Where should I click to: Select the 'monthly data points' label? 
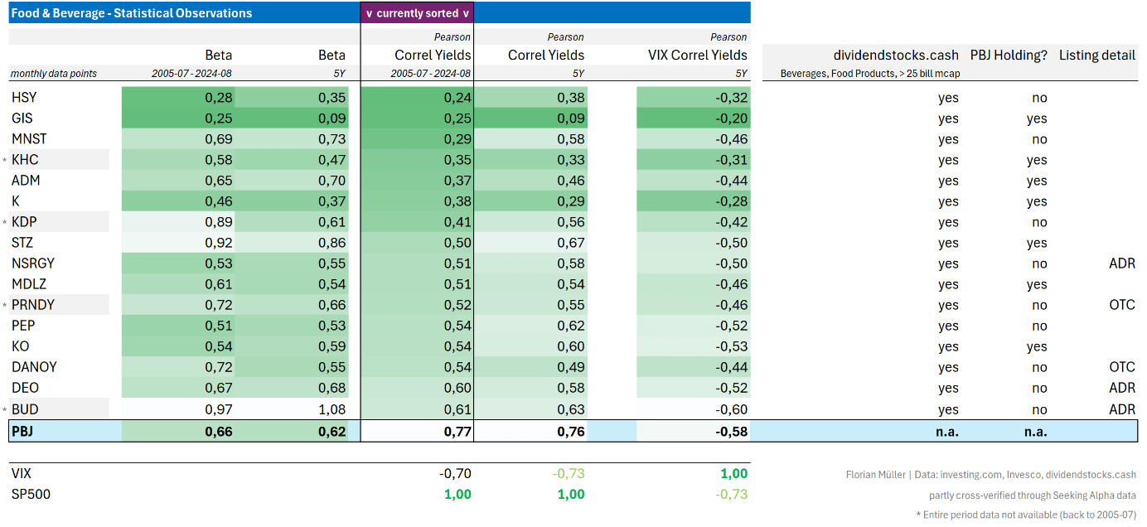[54, 74]
